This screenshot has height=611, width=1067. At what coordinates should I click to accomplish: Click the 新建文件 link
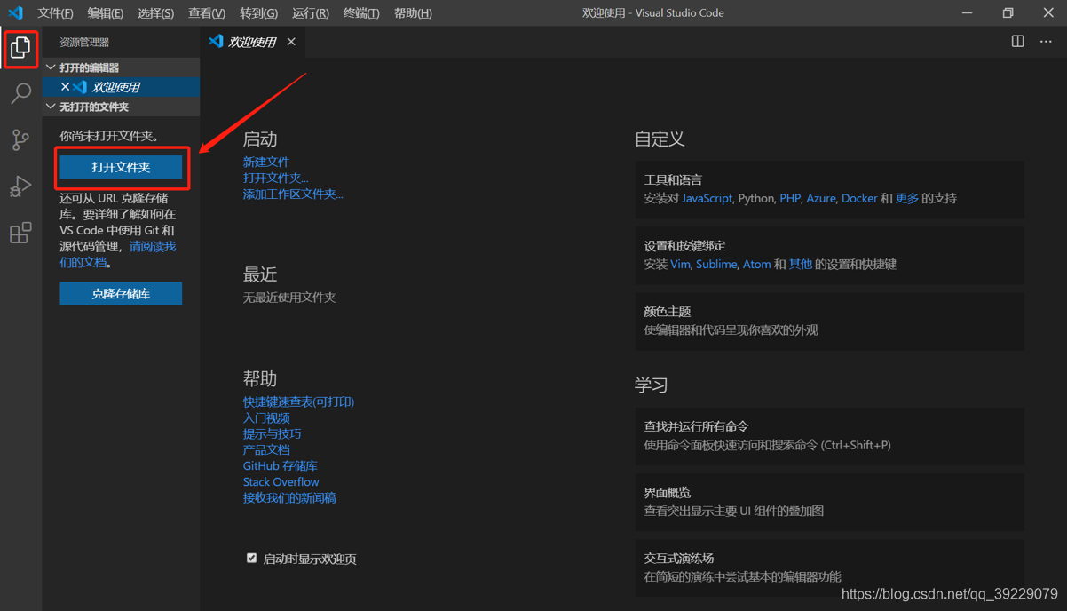[266, 162]
